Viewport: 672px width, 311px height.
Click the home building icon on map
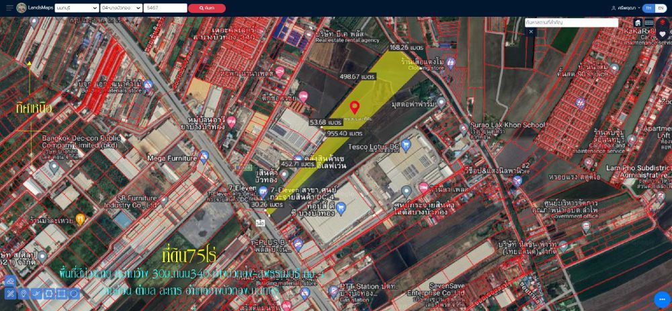tap(638, 23)
